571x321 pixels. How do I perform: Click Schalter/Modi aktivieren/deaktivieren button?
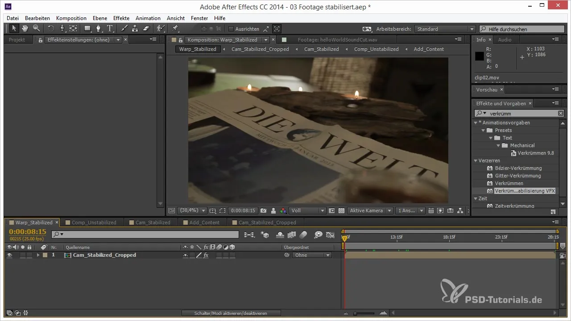[231, 313]
